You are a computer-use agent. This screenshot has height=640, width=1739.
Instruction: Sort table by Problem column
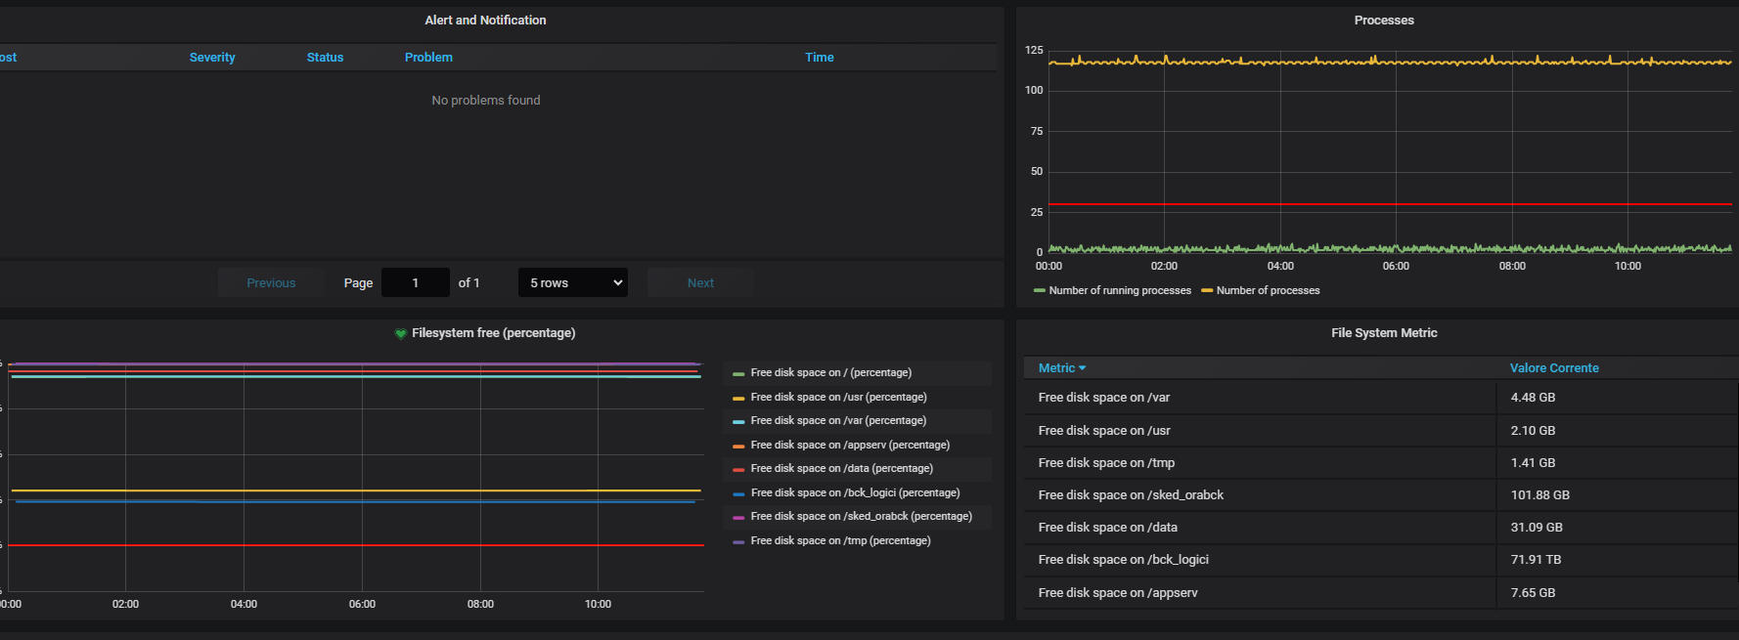(x=428, y=58)
